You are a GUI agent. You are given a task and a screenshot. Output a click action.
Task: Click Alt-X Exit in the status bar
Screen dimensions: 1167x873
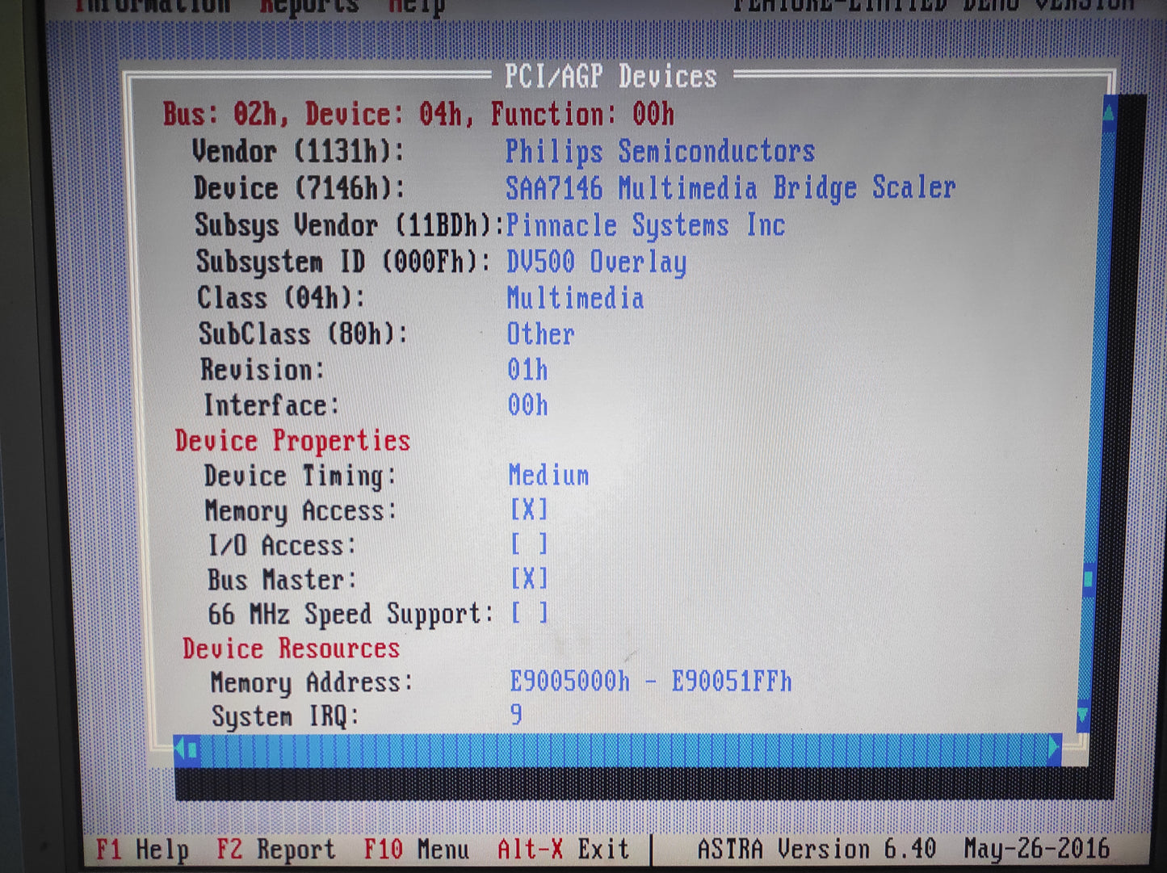pyautogui.click(x=563, y=849)
